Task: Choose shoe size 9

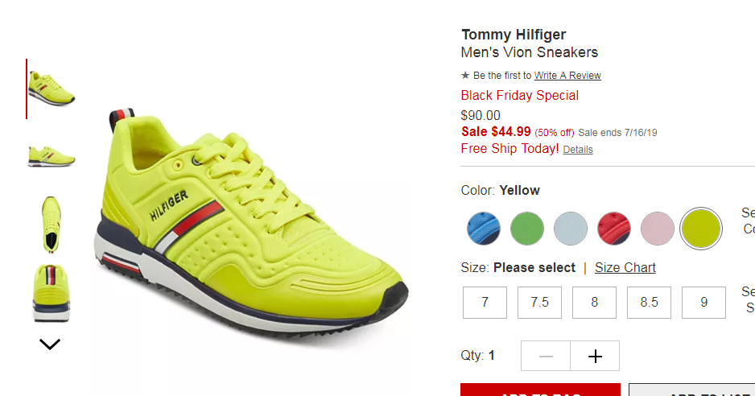Action: coord(704,303)
